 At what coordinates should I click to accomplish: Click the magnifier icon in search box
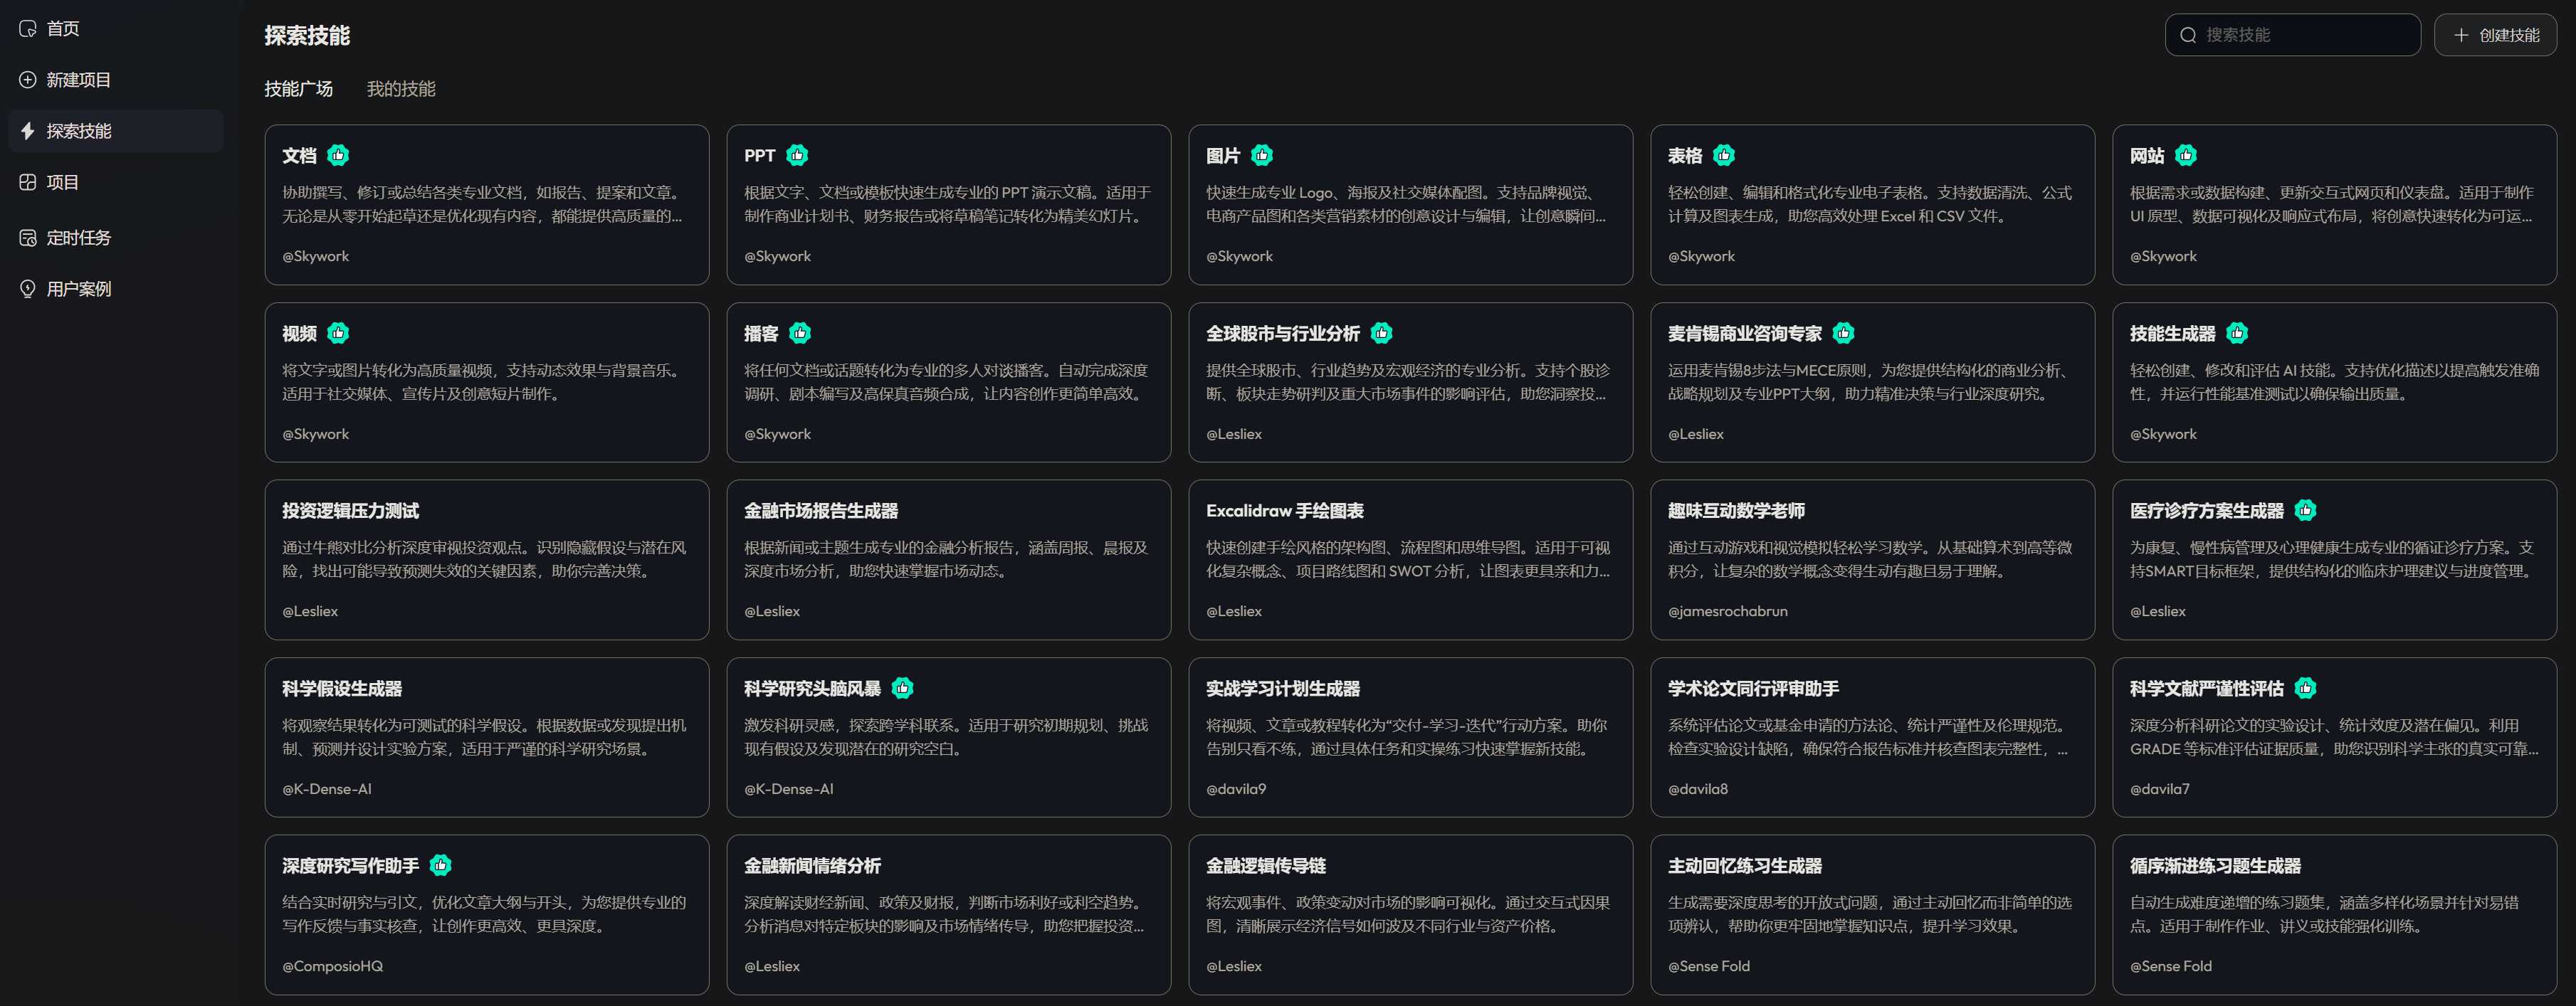[x=2188, y=35]
